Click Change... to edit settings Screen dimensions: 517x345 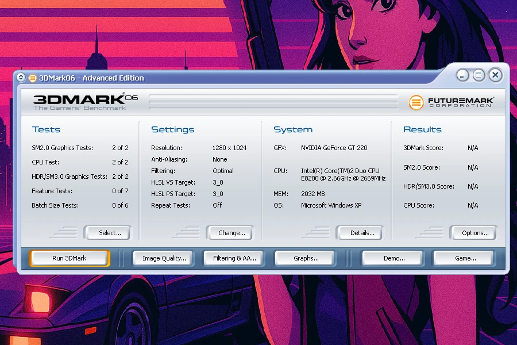230,233
